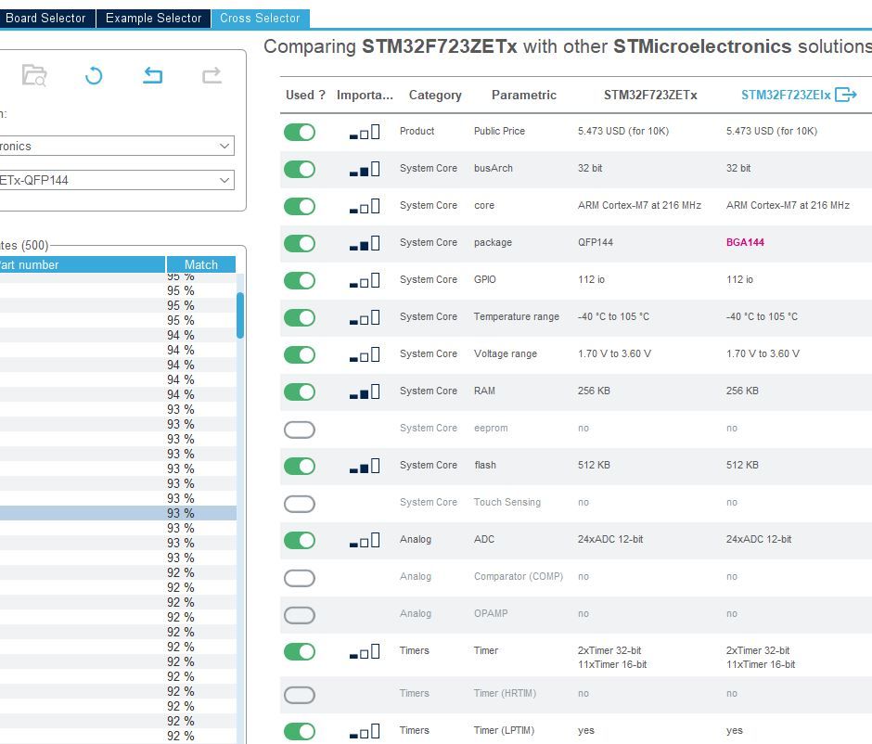Set importance bars for Temperature range row
Viewport: 872px width, 744px height.
coord(365,317)
